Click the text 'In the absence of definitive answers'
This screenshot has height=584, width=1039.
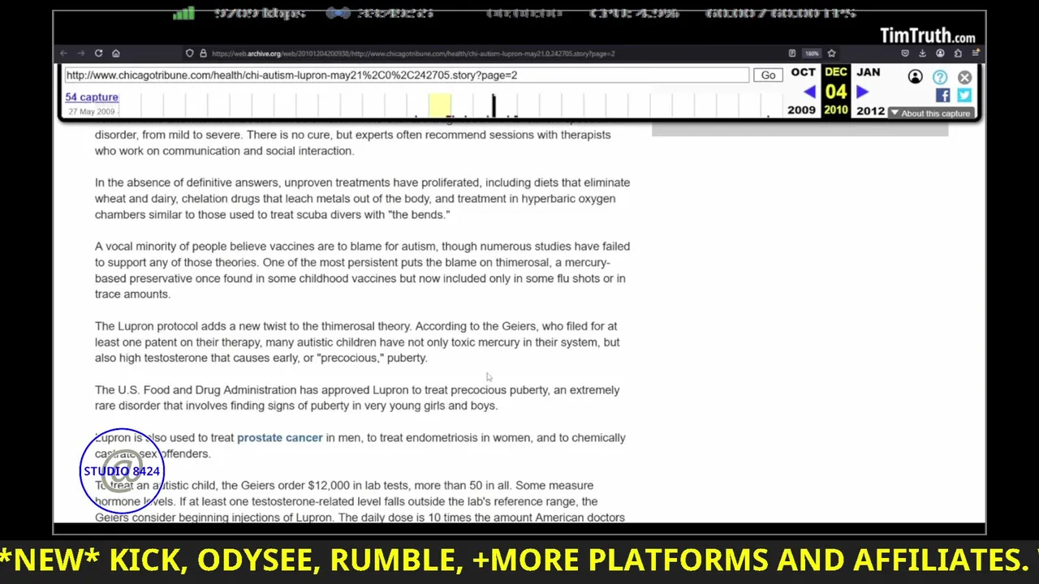pos(186,182)
